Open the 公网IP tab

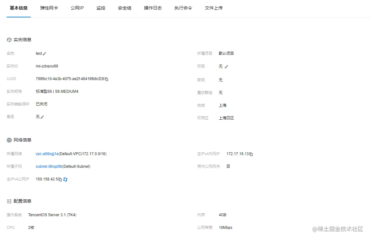77,8
